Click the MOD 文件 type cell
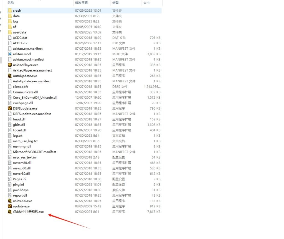The height and width of the screenshot is (239, 284). (x=120, y=54)
